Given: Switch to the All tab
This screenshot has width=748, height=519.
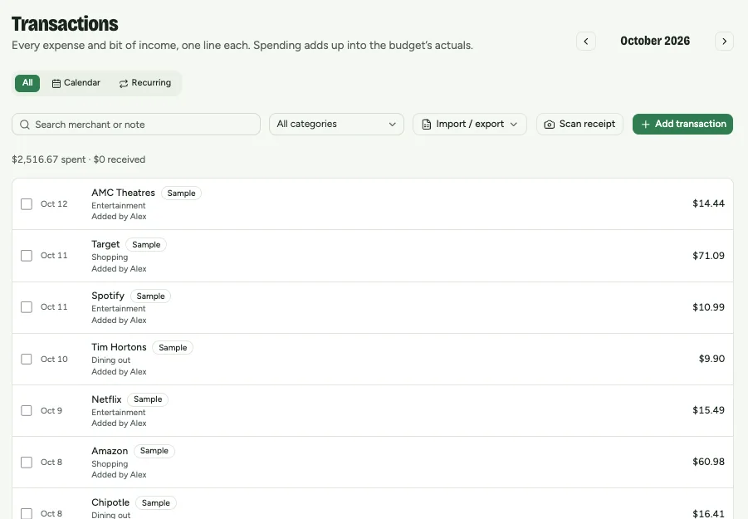Looking at the screenshot, I should [27, 83].
